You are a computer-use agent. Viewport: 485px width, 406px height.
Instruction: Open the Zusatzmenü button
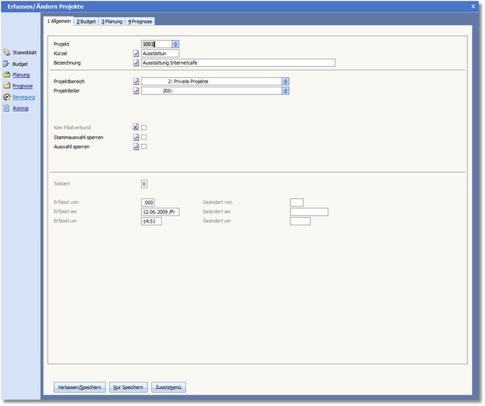[169, 387]
